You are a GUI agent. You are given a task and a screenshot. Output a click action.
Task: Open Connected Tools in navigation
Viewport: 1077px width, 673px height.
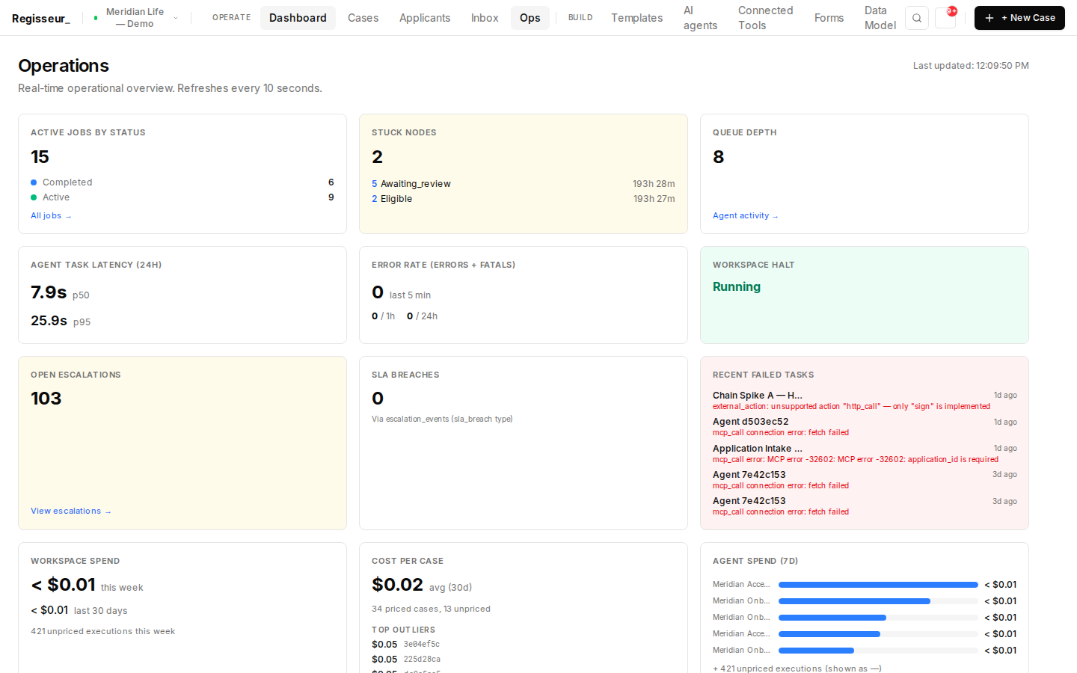point(765,18)
